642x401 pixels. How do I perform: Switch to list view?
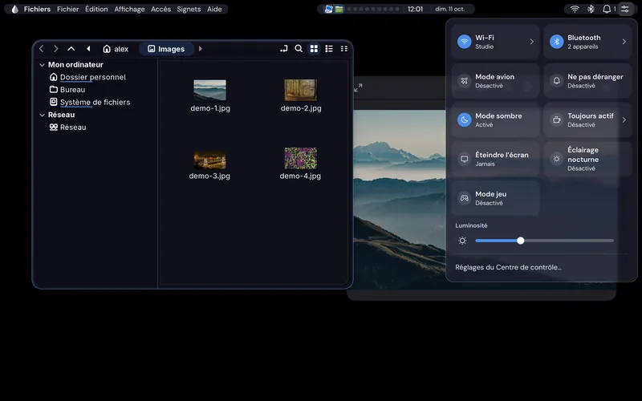(x=329, y=49)
